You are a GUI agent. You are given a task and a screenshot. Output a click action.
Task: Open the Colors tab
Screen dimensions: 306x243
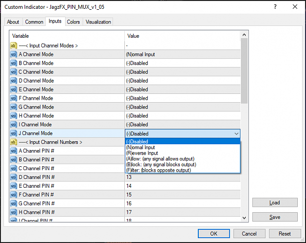pyautogui.click(x=73, y=22)
